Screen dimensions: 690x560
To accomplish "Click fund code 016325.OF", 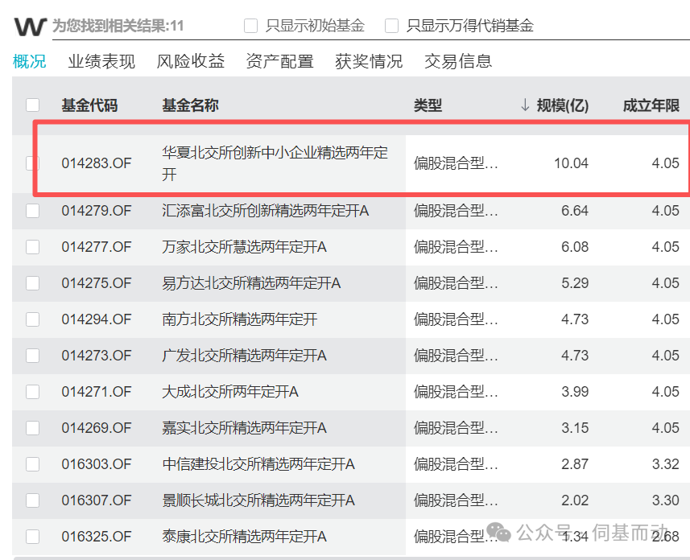I will click(x=97, y=536).
